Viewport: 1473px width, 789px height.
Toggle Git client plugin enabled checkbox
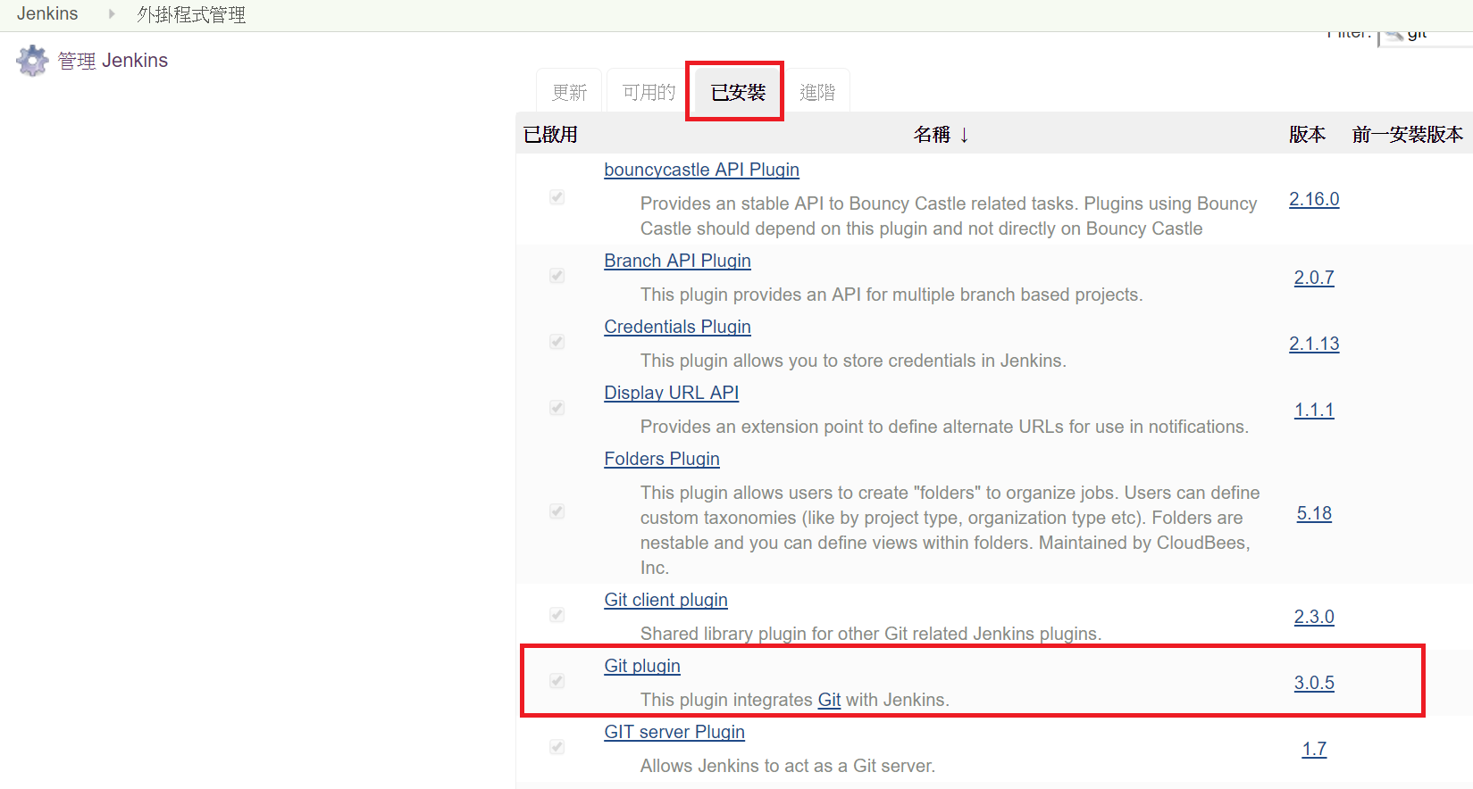point(557,615)
